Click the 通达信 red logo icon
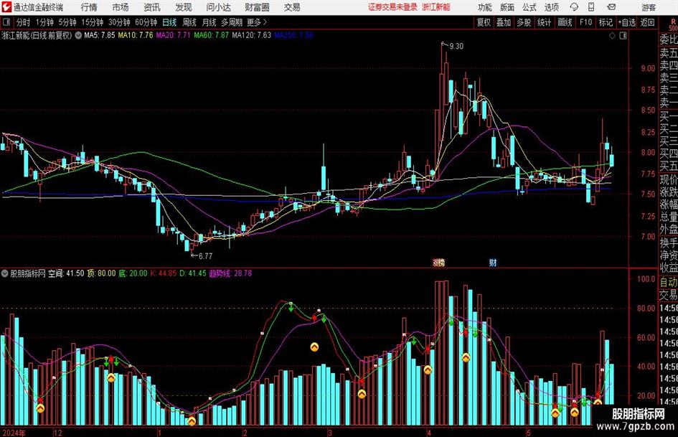The image size is (678, 437). (x=6, y=7)
